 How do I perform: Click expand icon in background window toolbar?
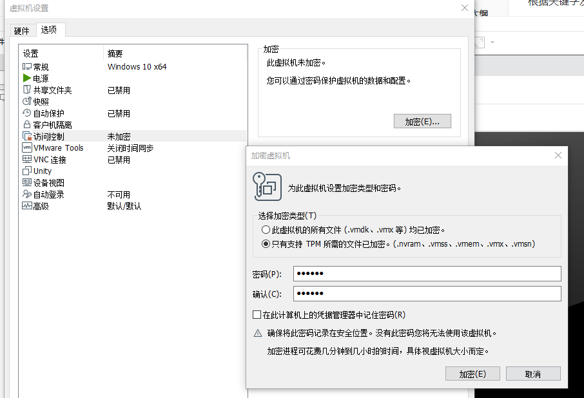(479, 42)
